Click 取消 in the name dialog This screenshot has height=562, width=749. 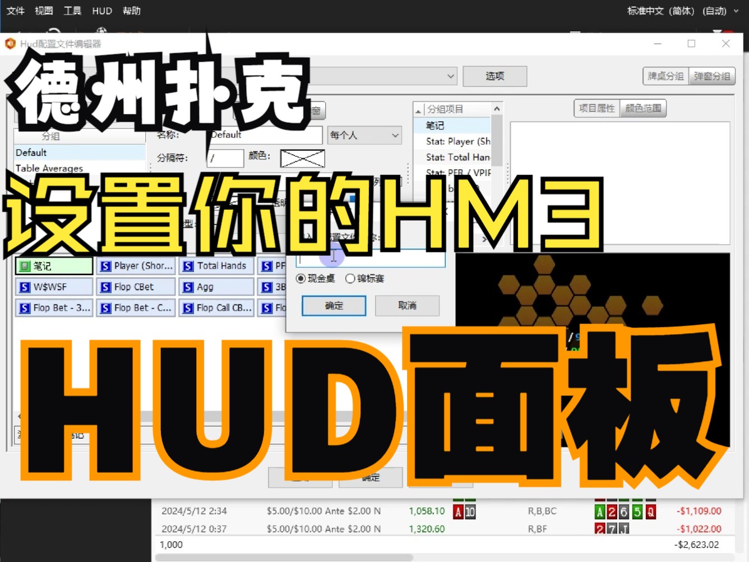(x=407, y=306)
